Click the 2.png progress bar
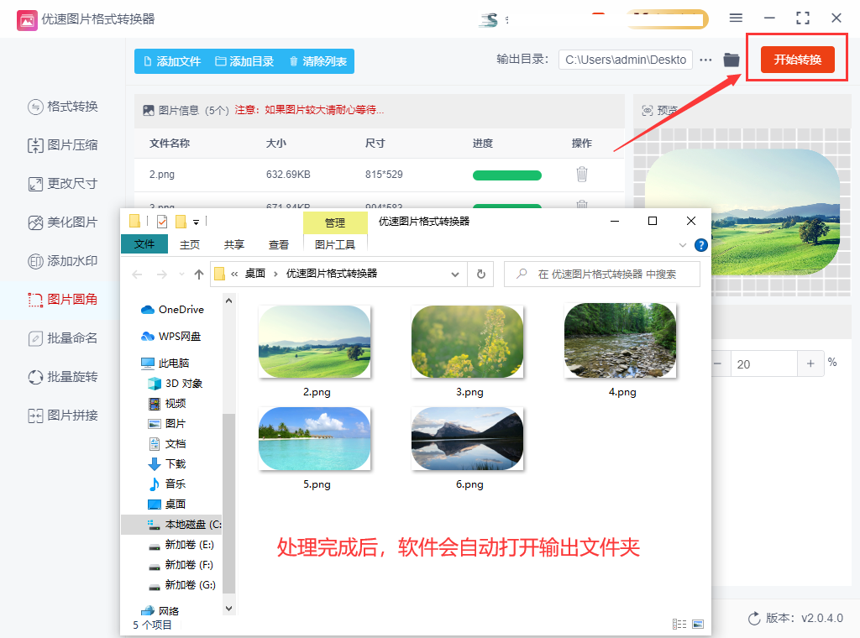Viewport: 860px width, 638px height. click(506, 175)
